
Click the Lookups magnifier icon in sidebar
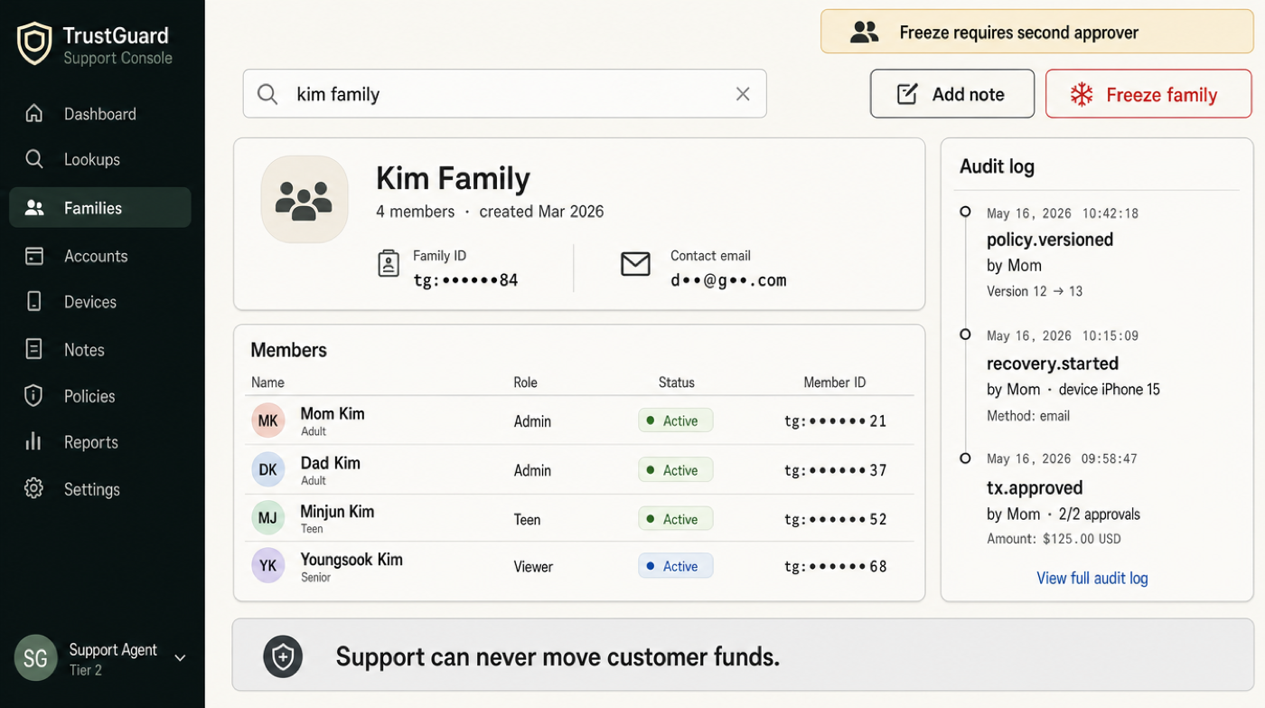coord(34,159)
